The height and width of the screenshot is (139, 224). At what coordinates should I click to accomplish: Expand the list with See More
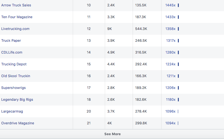(x=112, y=134)
